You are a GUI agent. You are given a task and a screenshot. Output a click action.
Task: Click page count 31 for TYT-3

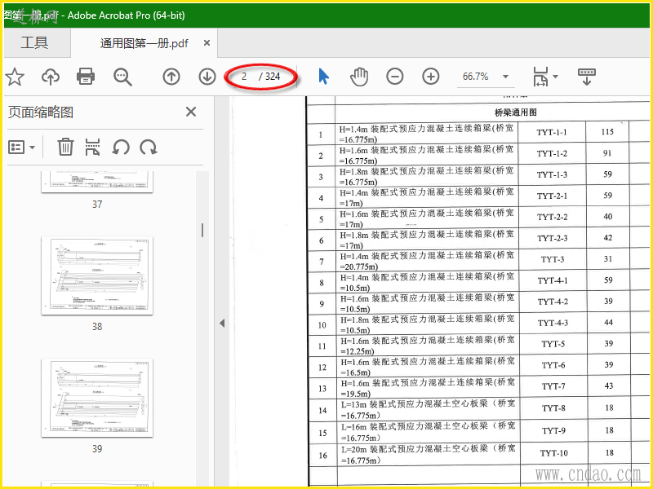[x=608, y=258]
